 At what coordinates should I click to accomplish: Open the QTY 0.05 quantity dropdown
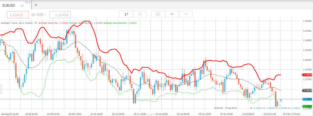pyautogui.click(x=39, y=15)
